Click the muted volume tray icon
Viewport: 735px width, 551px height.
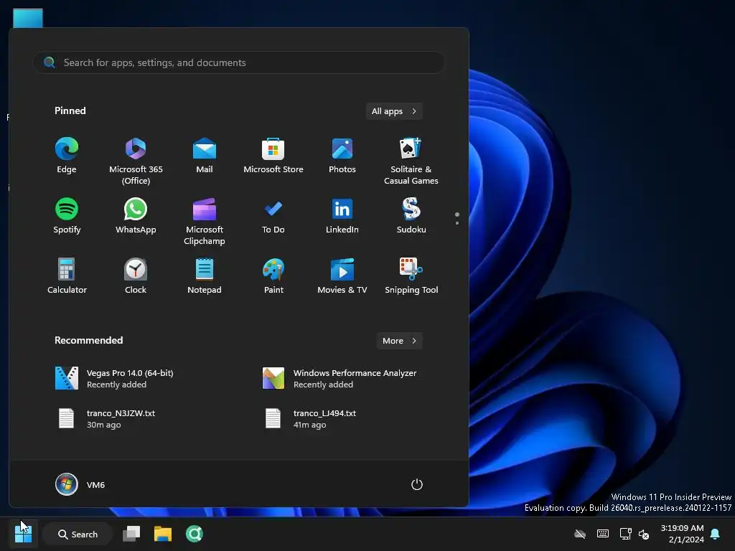point(644,534)
